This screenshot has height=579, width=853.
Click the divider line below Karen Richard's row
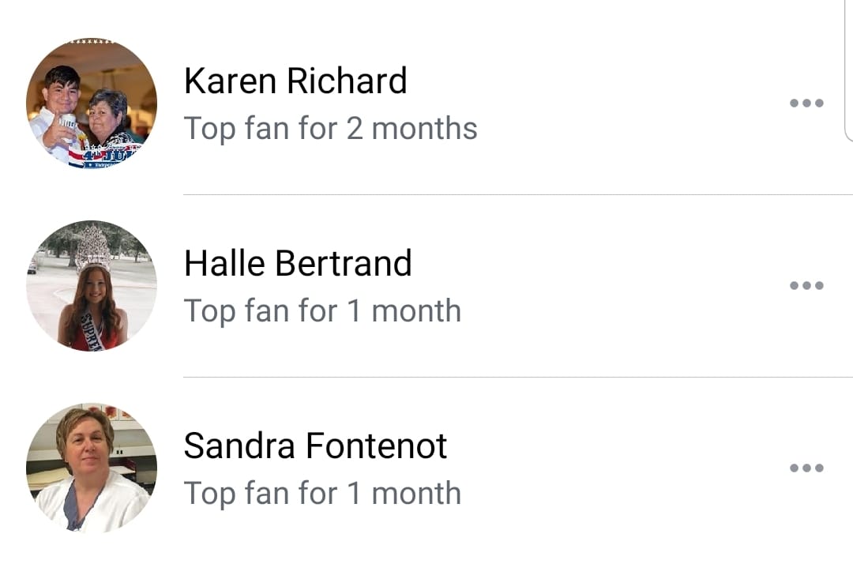[x=518, y=194]
